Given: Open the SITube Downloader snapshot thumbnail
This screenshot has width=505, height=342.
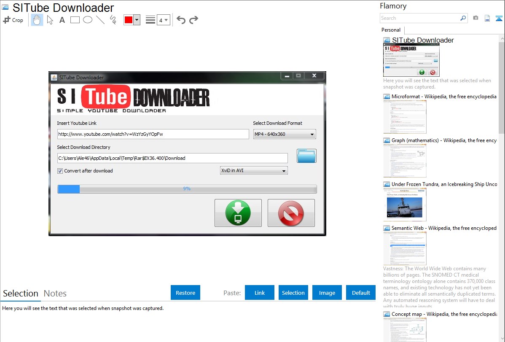Looking at the screenshot, I should [411, 60].
